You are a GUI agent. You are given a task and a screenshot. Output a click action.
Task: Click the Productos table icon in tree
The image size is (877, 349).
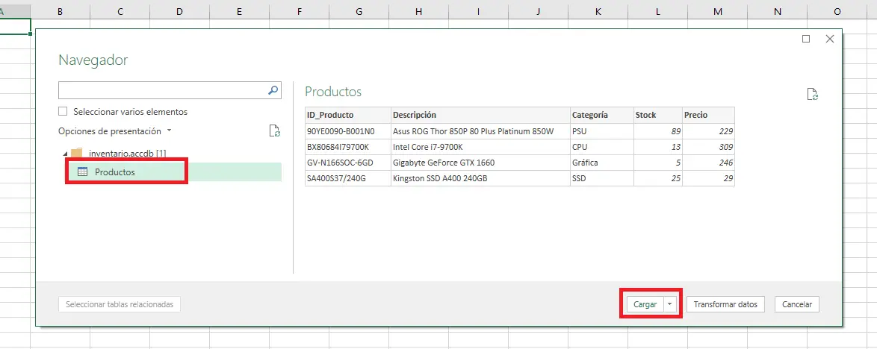click(x=83, y=172)
